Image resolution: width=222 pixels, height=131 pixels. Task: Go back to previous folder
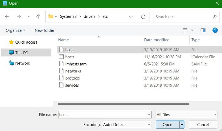click(x=7, y=16)
